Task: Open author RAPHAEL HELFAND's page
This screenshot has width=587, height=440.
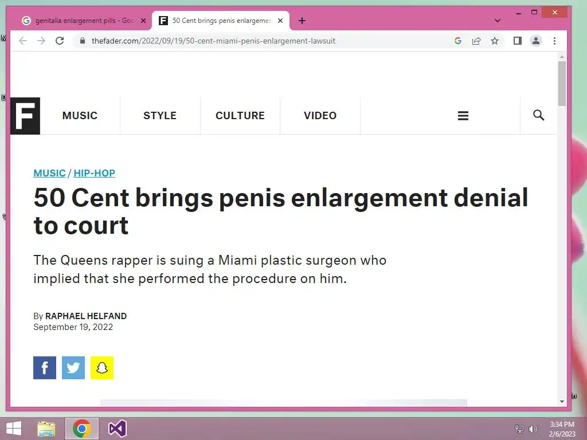Action: (86, 316)
